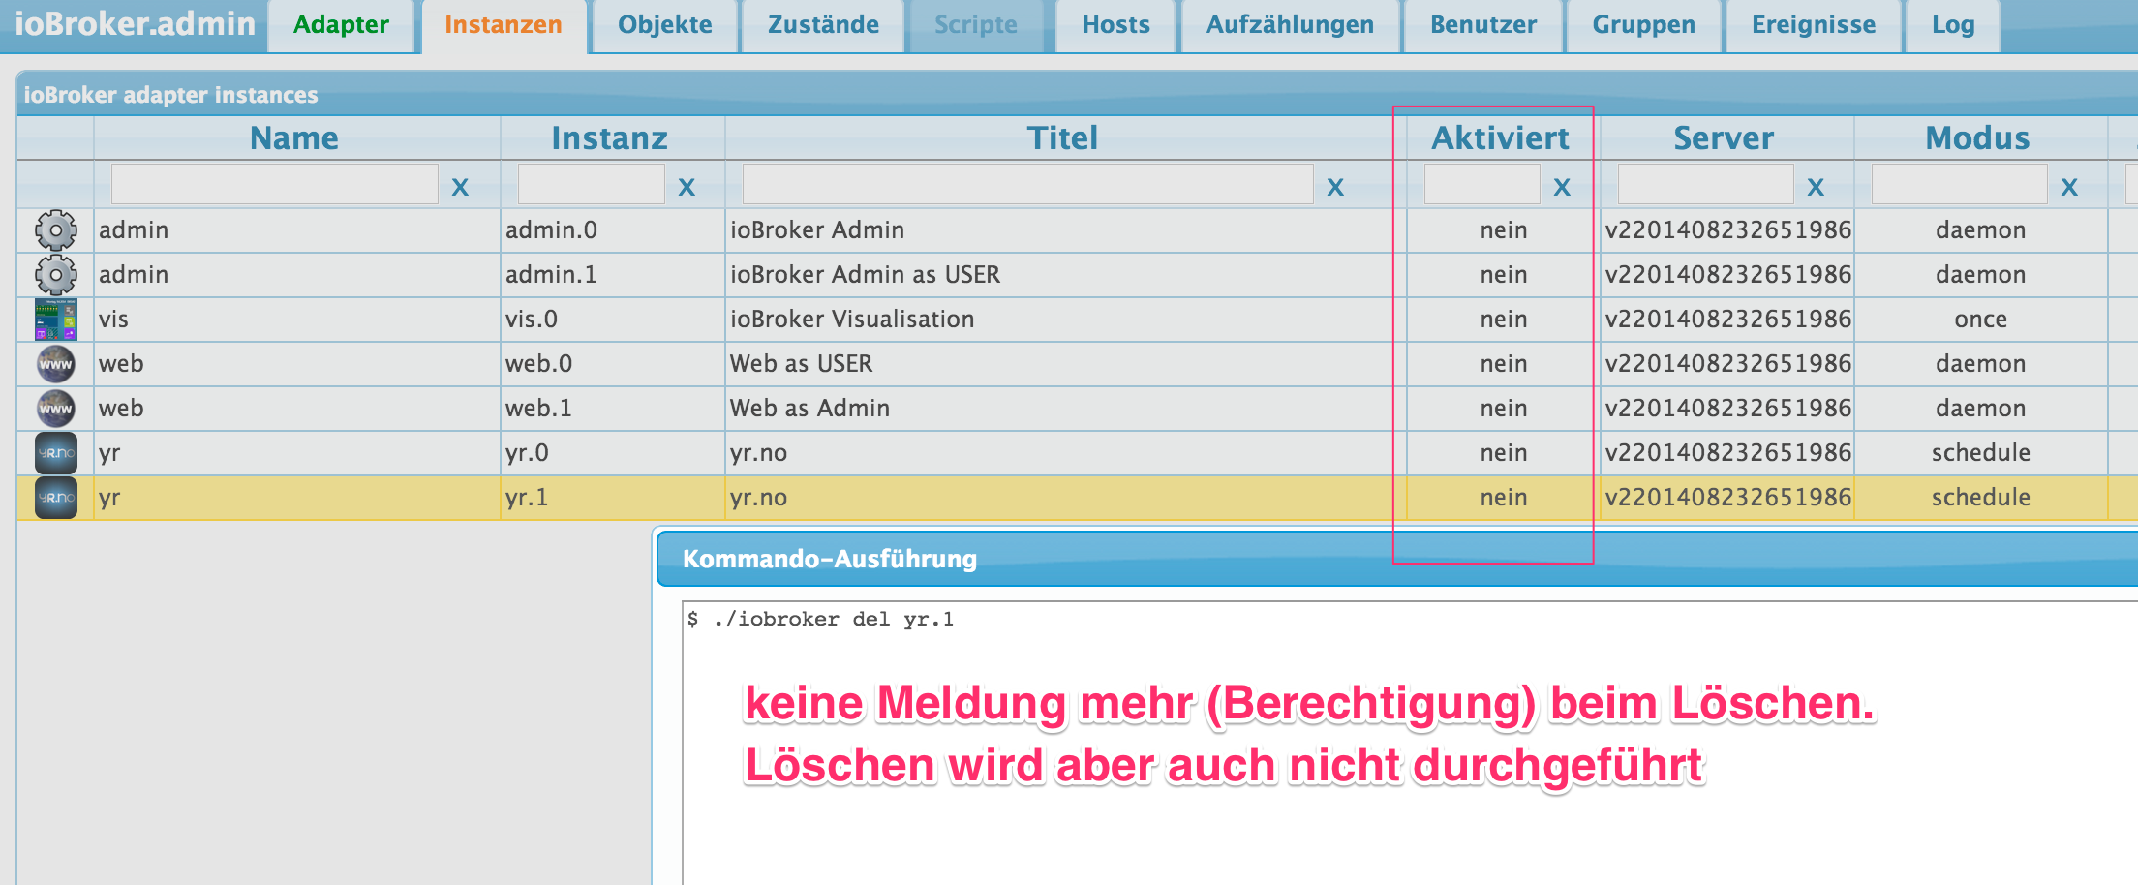
Task: Click the gear icon of admin.1 row
Action: pos(56,275)
